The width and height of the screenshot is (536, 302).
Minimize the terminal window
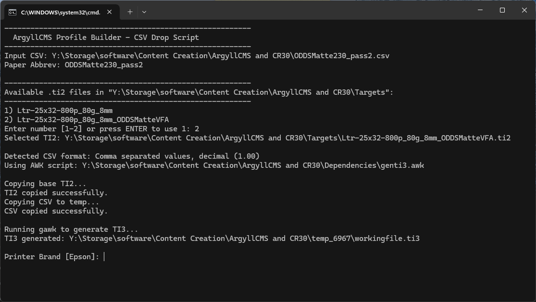480,11
